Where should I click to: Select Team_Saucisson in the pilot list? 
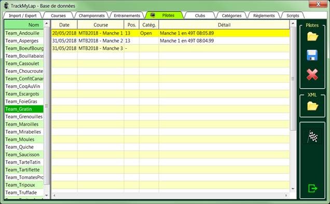24,154
